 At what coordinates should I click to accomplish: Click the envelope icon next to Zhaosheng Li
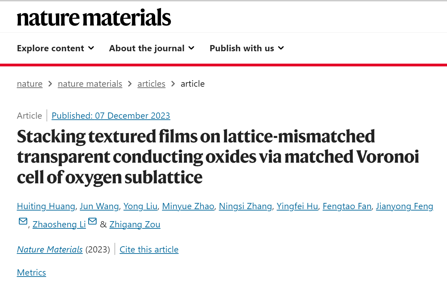pos(92,221)
